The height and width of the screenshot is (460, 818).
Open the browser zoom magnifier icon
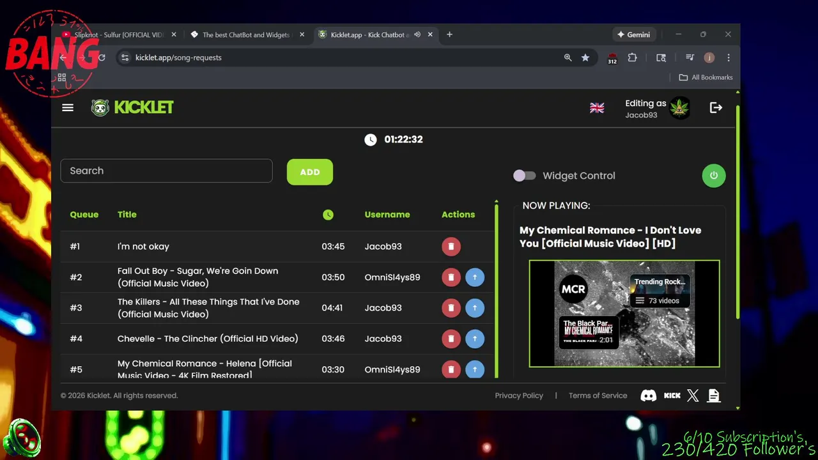567,57
